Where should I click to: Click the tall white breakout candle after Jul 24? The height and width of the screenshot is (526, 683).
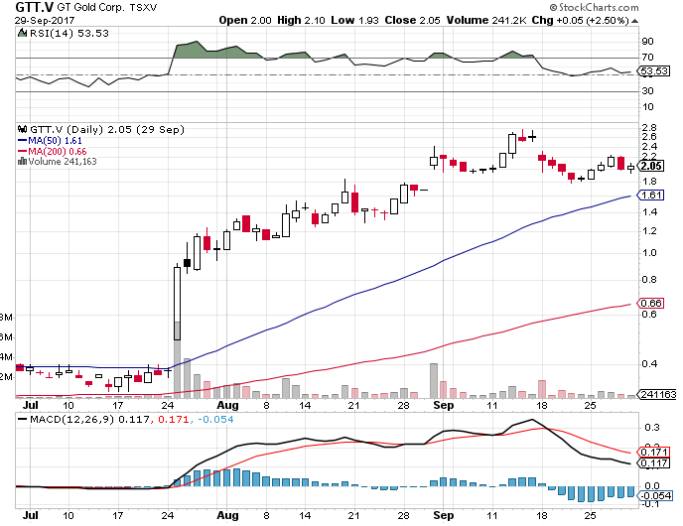click(177, 303)
